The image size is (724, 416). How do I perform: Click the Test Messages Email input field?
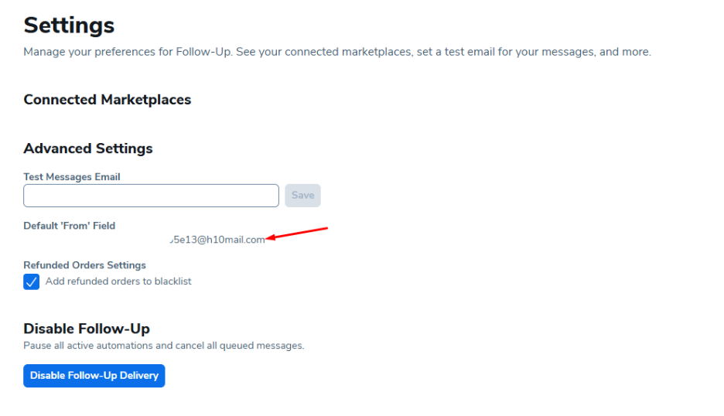click(x=151, y=196)
